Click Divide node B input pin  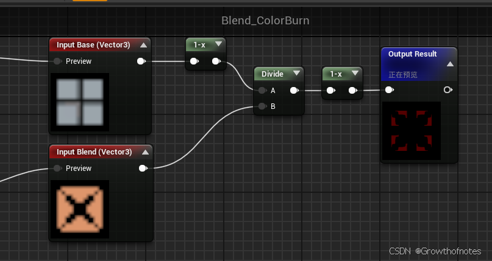(262, 106)
